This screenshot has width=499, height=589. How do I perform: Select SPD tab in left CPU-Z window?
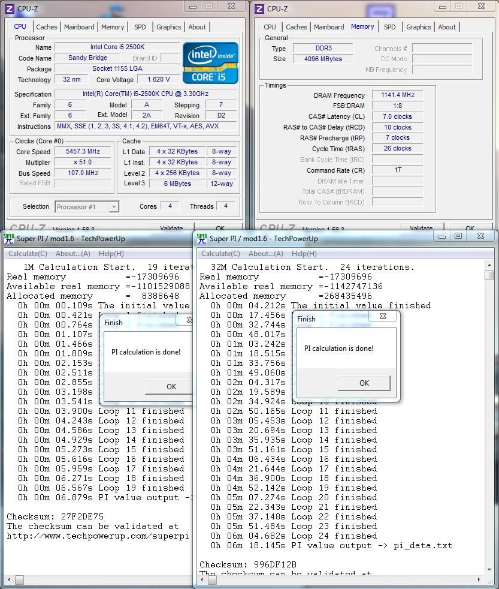click(x=140, y=27)
